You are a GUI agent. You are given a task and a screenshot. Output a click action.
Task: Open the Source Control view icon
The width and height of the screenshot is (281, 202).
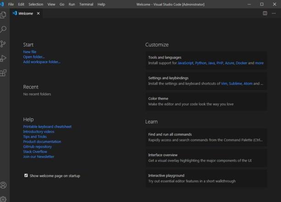pyautogui.click(x=3, y=44)
